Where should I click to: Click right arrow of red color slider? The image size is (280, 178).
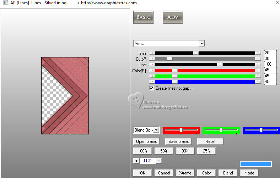point(258,70)
